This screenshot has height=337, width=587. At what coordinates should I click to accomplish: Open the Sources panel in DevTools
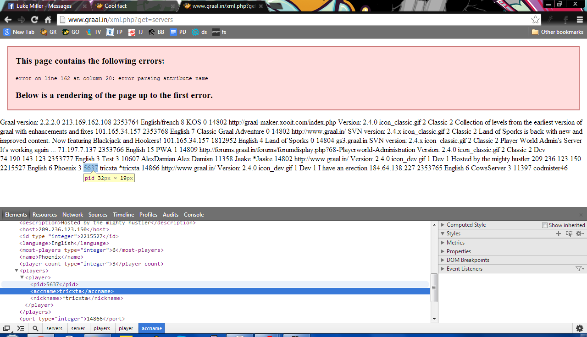click(98, 215)
